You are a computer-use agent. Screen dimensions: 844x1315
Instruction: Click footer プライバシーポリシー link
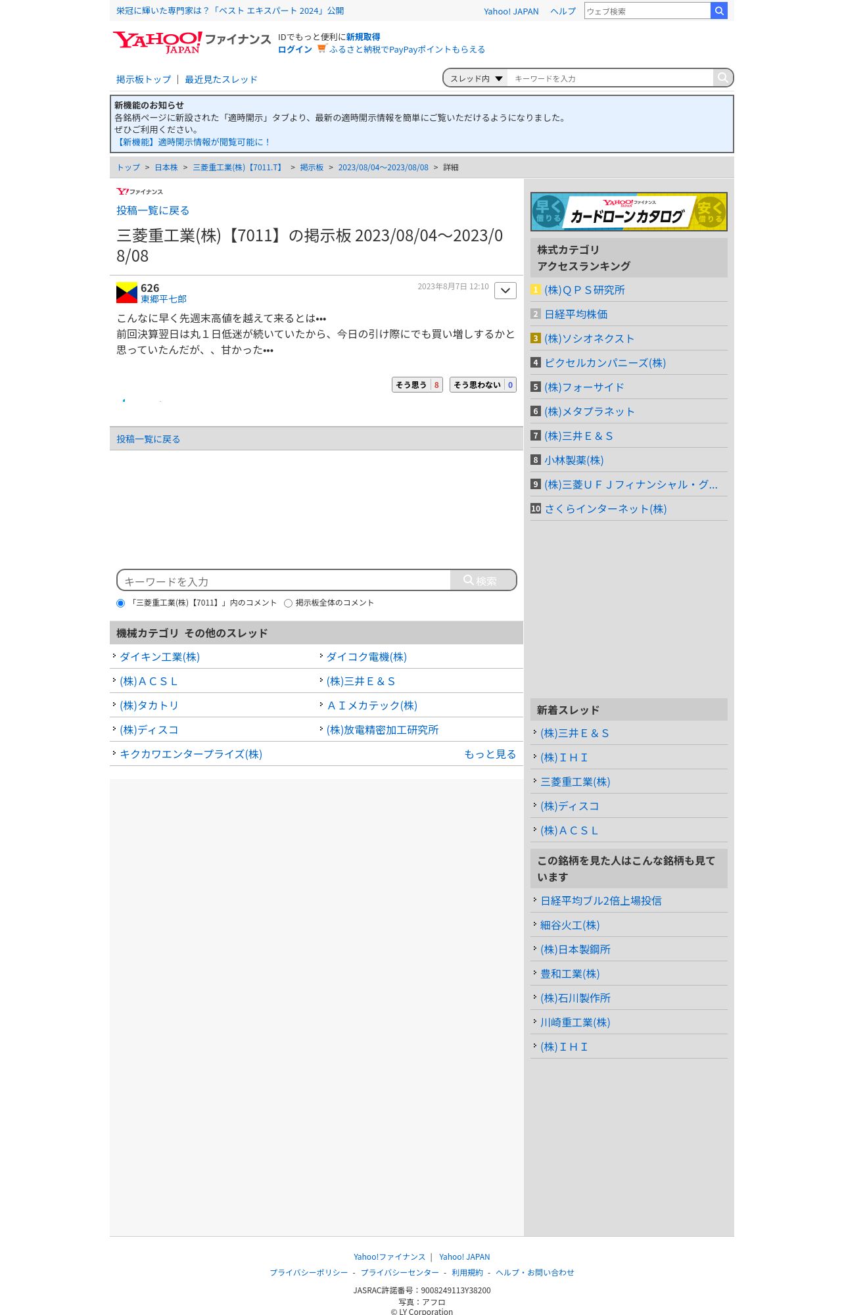[309, 1272]
